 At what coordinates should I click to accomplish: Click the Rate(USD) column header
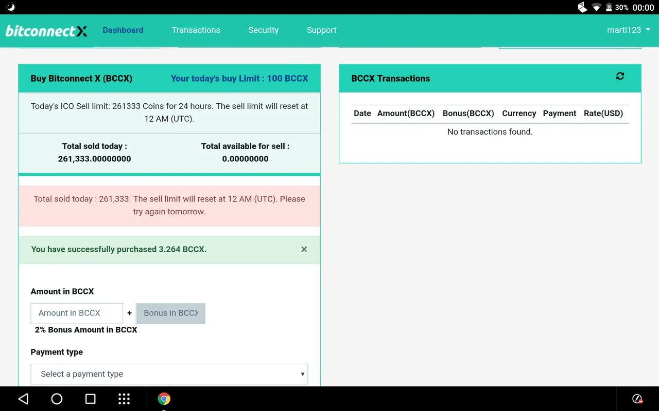(603, 114)
